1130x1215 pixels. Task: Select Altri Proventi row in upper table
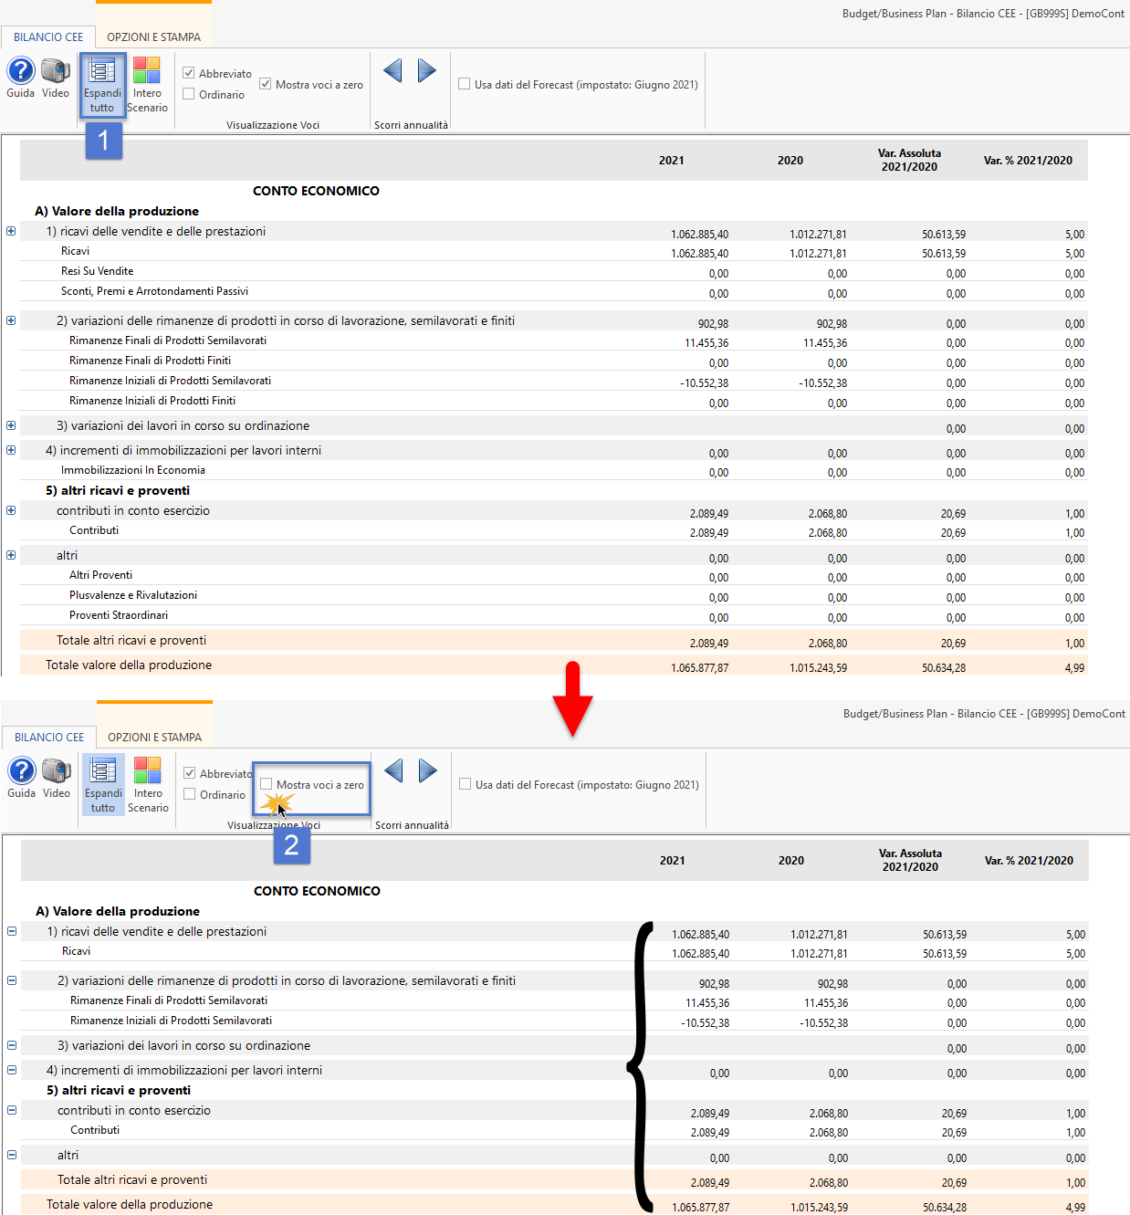click(x=554, y=575)
